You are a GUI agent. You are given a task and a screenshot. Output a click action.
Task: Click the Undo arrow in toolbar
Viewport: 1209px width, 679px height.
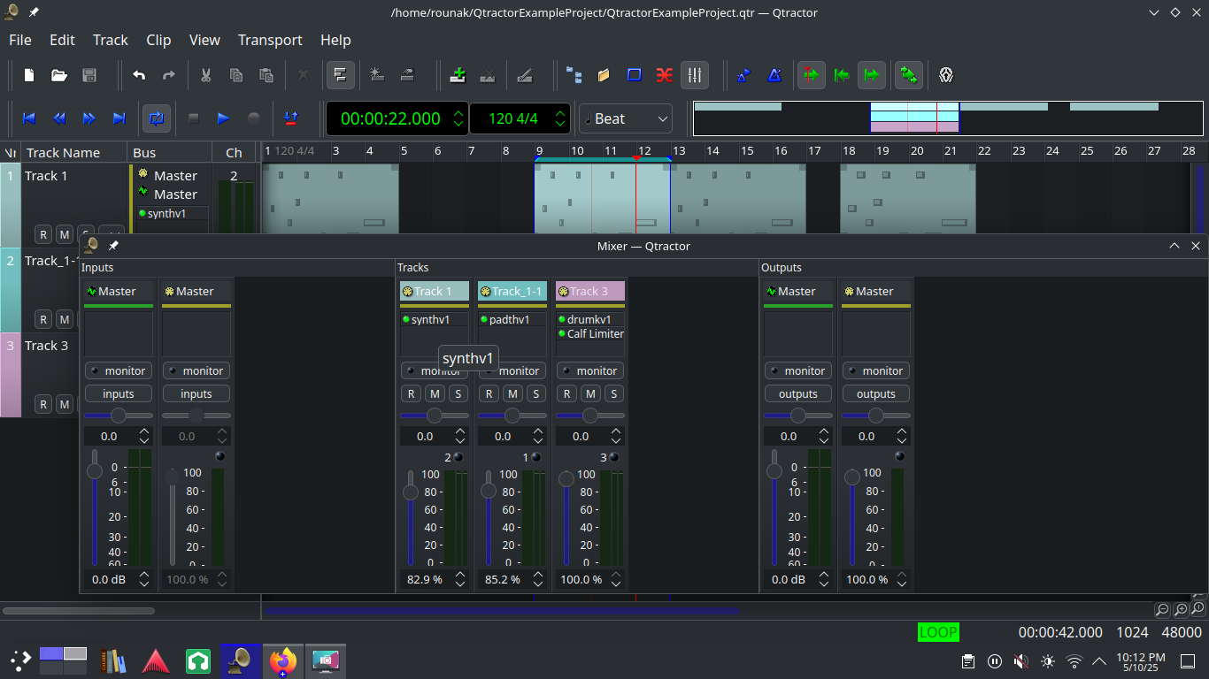(139, 75)
